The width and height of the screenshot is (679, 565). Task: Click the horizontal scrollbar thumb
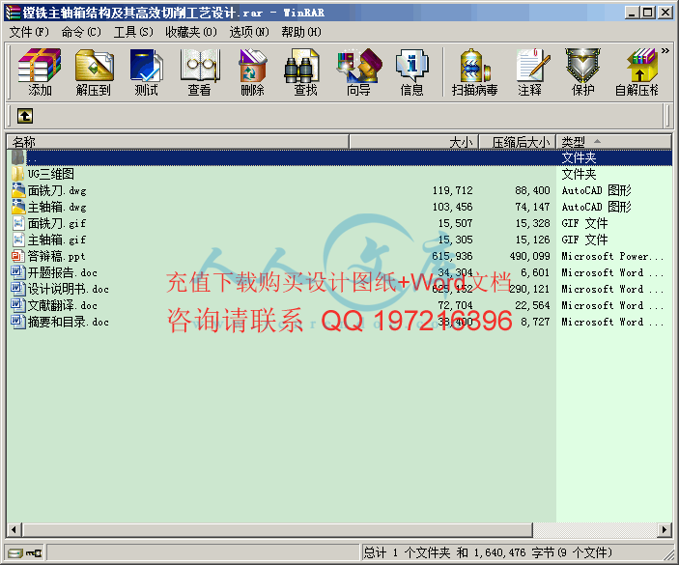pos(277,529)
